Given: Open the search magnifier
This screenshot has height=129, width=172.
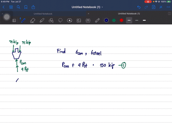Looking at the screenshot, I should tap(18, 7).
